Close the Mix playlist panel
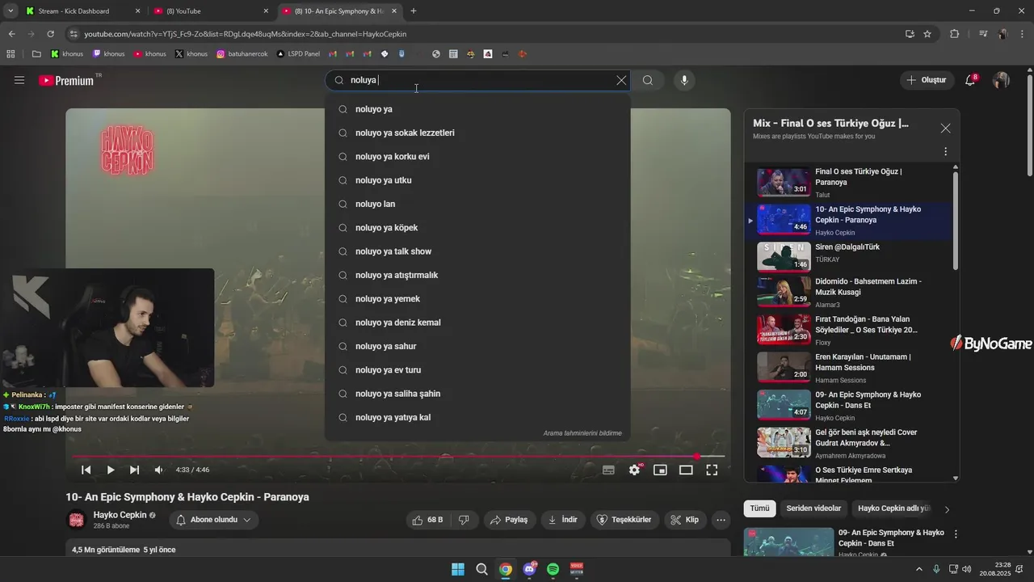 (x=945, y=128)
